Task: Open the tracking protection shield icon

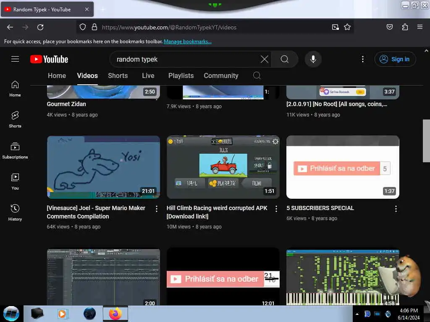Action: [83, 27]
